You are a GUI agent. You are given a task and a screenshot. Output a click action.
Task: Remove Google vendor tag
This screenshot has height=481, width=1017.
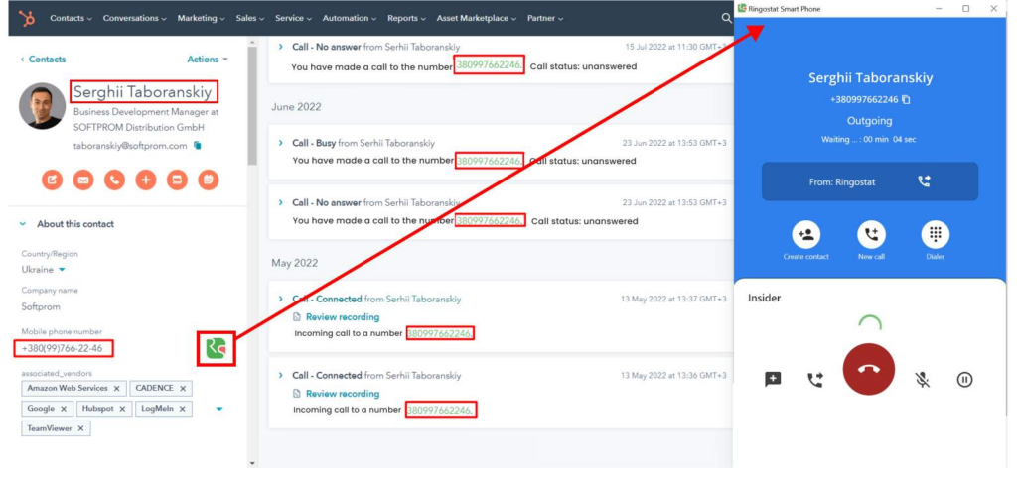(x=64, y=409)
